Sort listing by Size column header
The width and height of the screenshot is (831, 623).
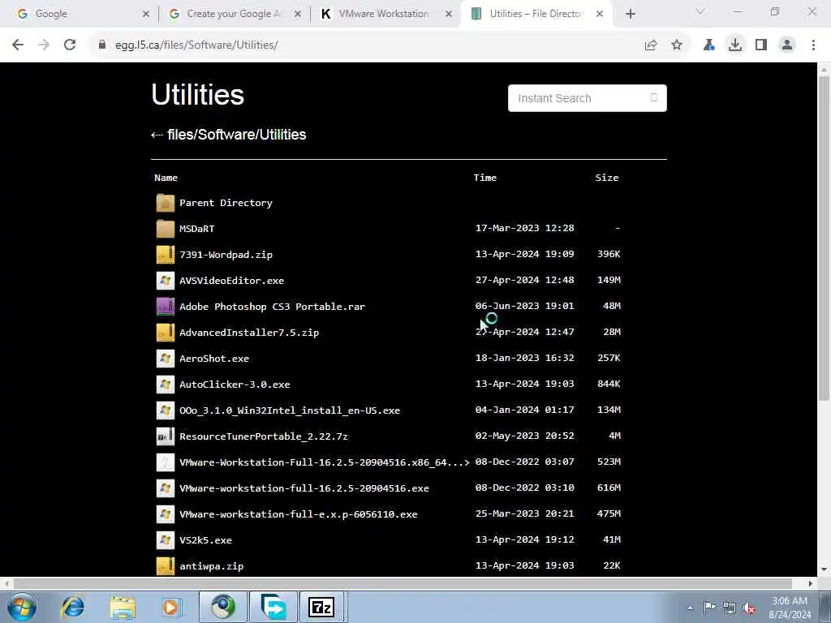[607, 178]
